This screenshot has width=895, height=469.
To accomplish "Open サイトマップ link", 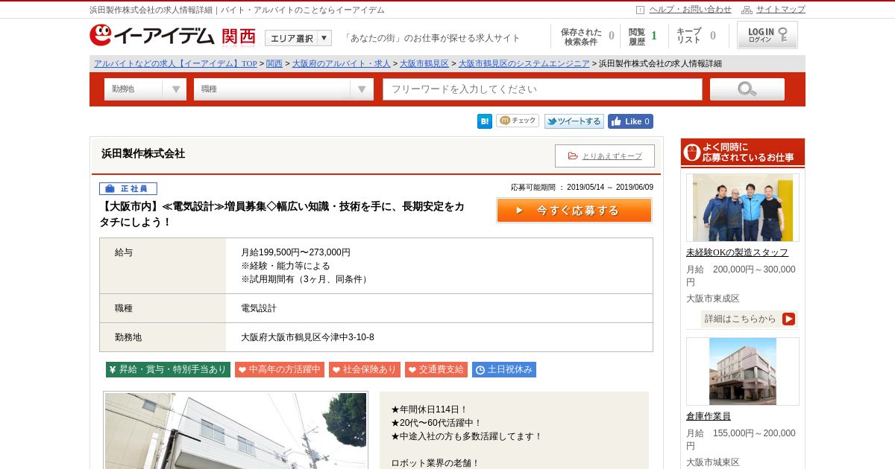I will [781, 10].
